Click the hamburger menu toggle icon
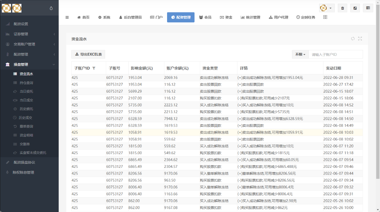 coord(67,17)
